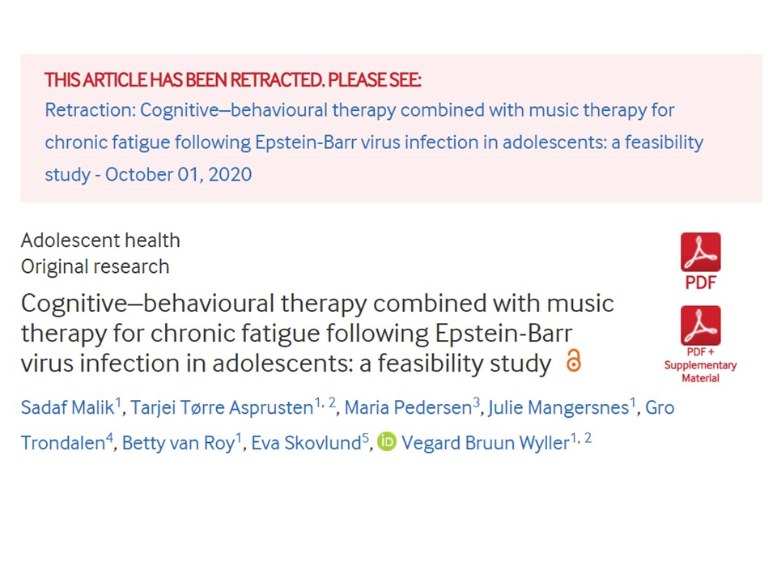Viewport: 777px width, 583px height.
Task: Open the PDF download icon
Action: 700,253
